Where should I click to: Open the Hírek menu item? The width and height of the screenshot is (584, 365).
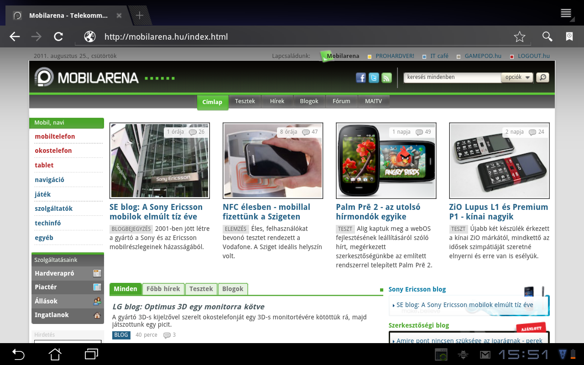(277, 101)
